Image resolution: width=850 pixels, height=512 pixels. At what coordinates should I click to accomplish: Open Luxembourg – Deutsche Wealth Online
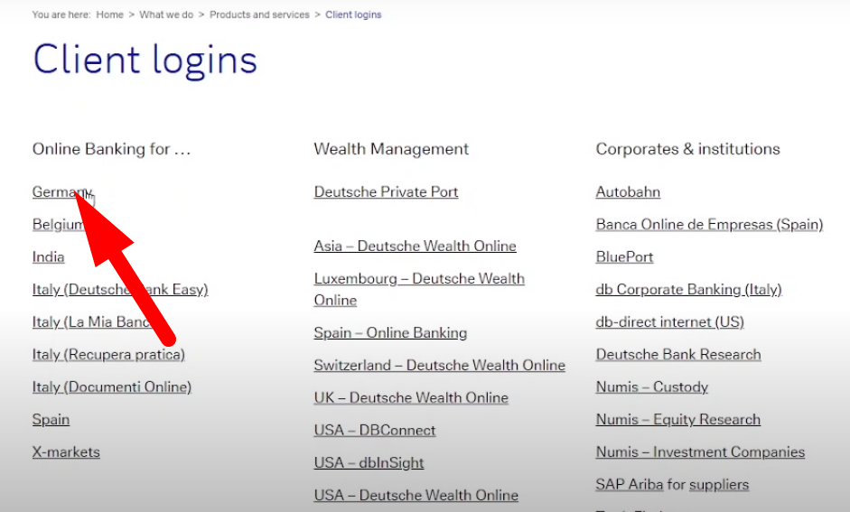click(419, 279)
